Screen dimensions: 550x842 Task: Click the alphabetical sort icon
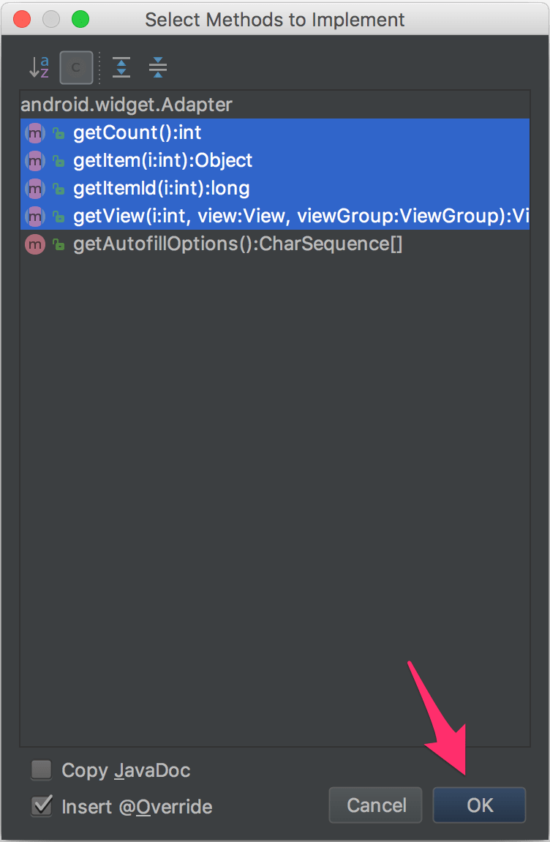click(41, 67)
